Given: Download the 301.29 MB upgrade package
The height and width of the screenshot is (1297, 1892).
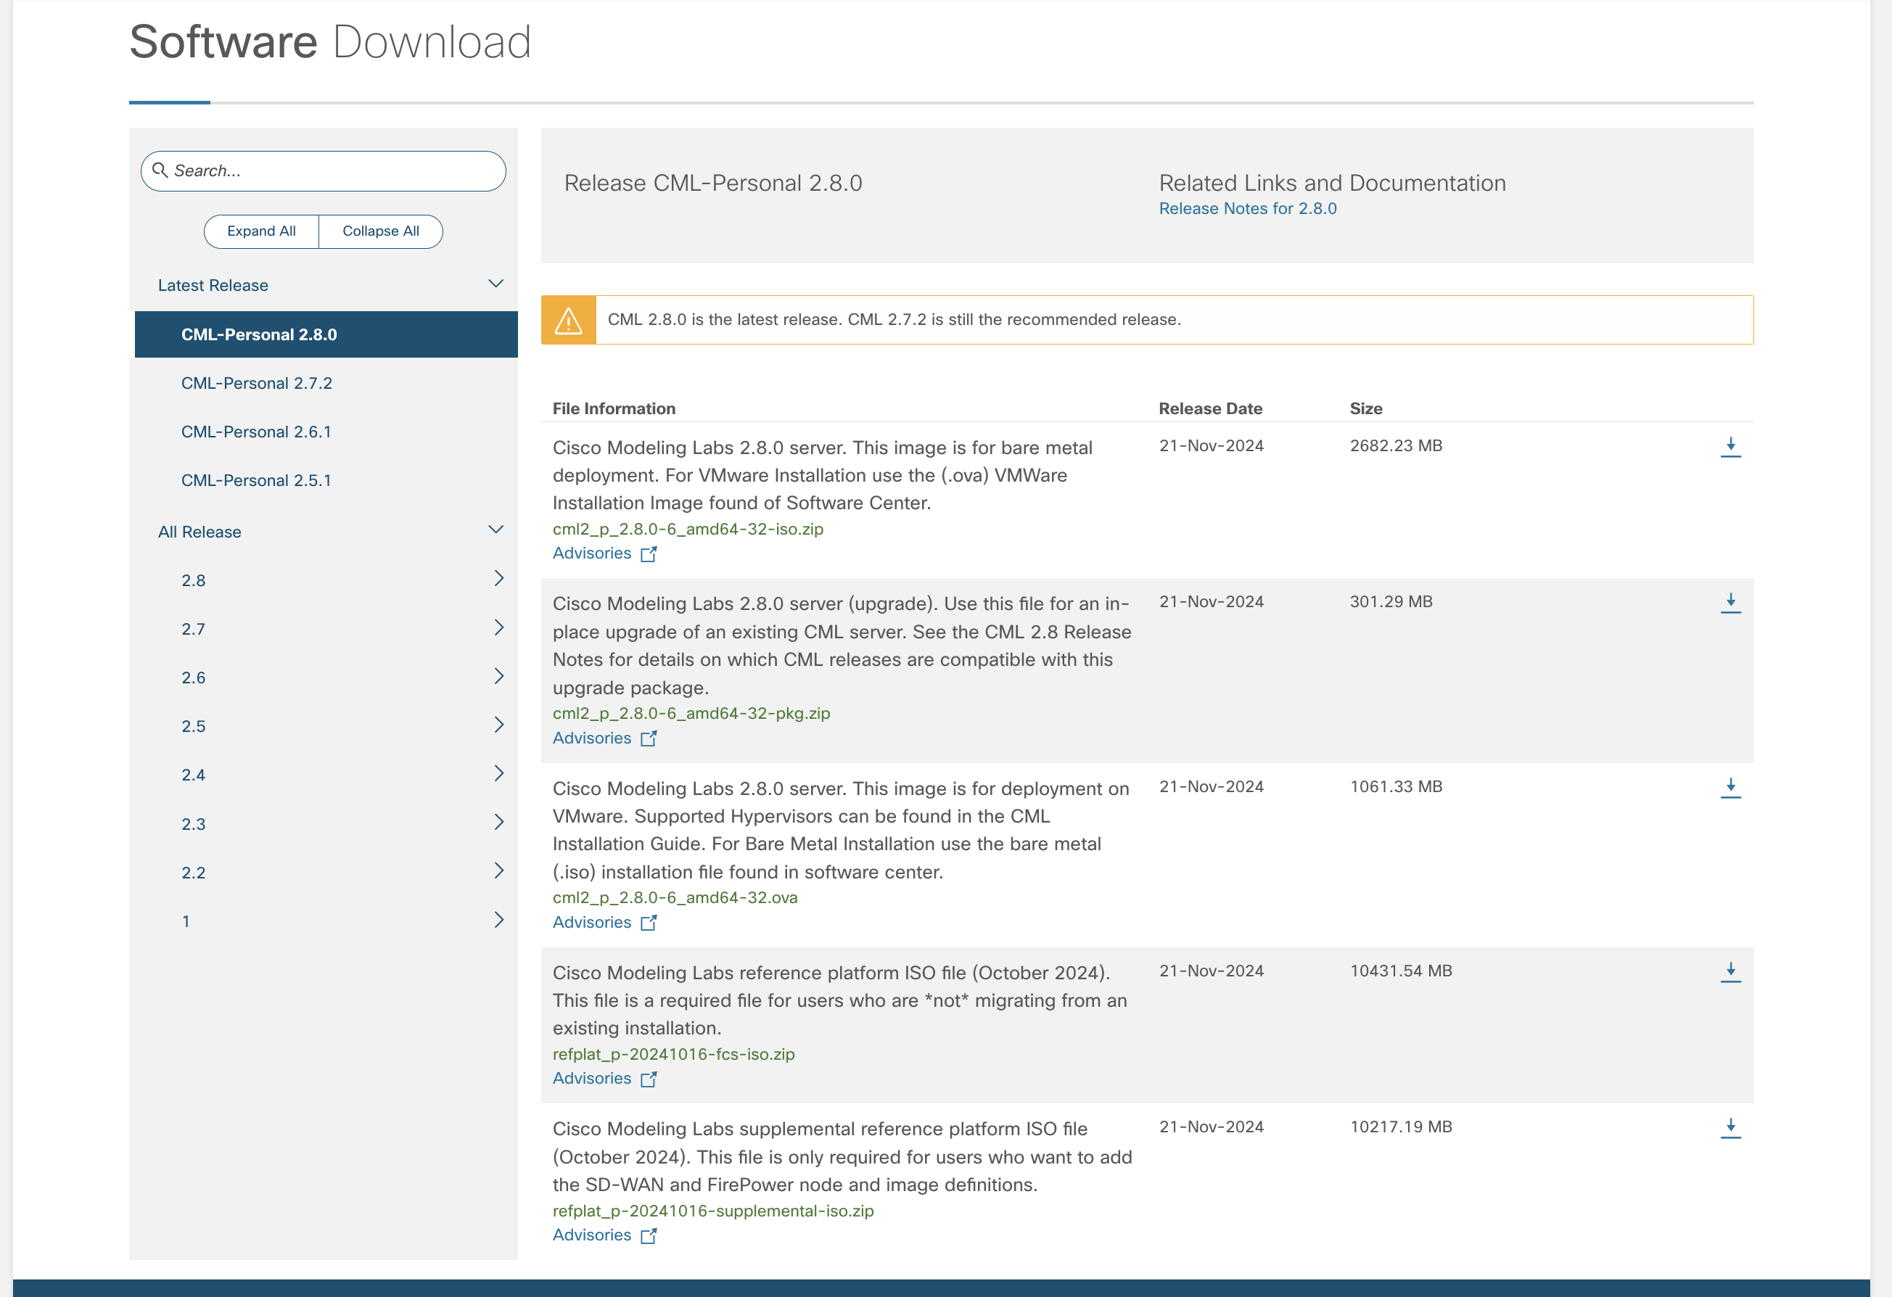Looking at the screenshot, I should [x=1730, y=603].
